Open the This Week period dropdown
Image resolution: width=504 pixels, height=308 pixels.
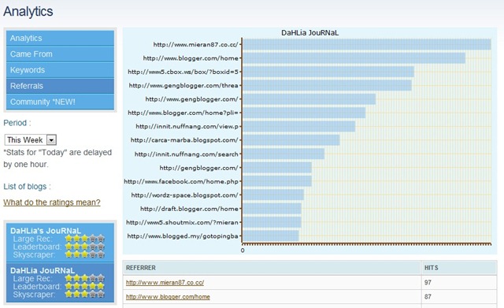click(31, 140)
